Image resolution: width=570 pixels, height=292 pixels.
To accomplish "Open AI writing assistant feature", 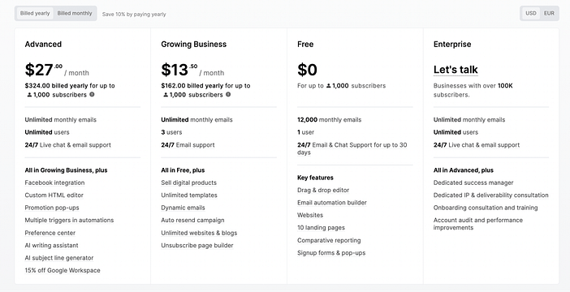I will (52, 246).
